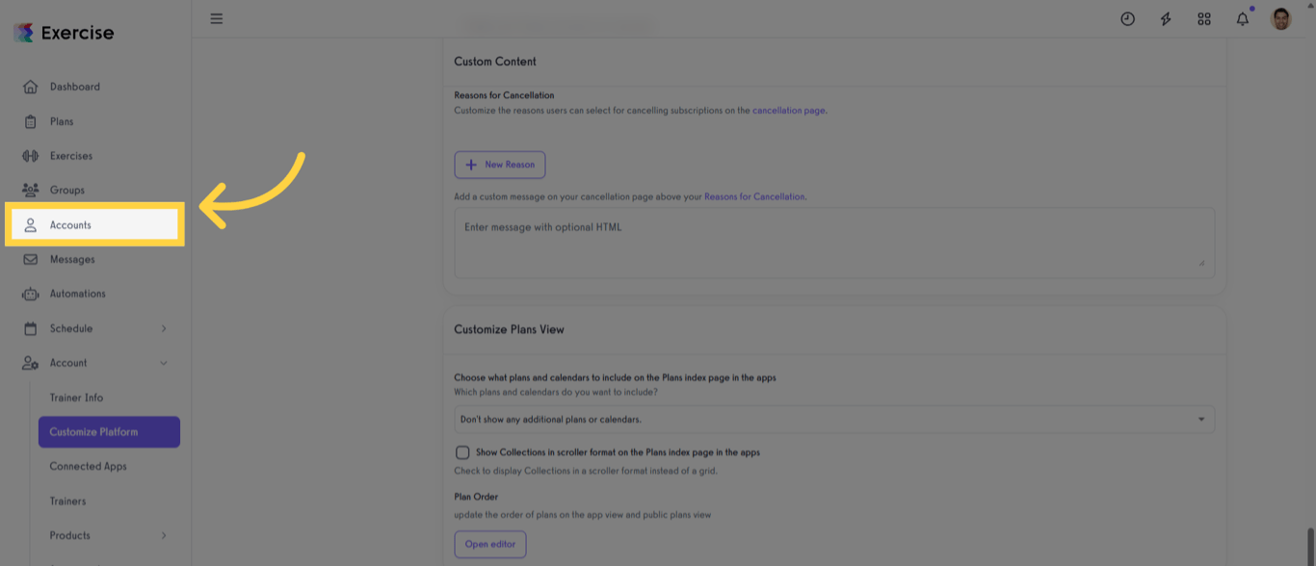The height and width of the screenshot is (566, 1316).
Task: Click the New Reason button
Action: [499, 165]
